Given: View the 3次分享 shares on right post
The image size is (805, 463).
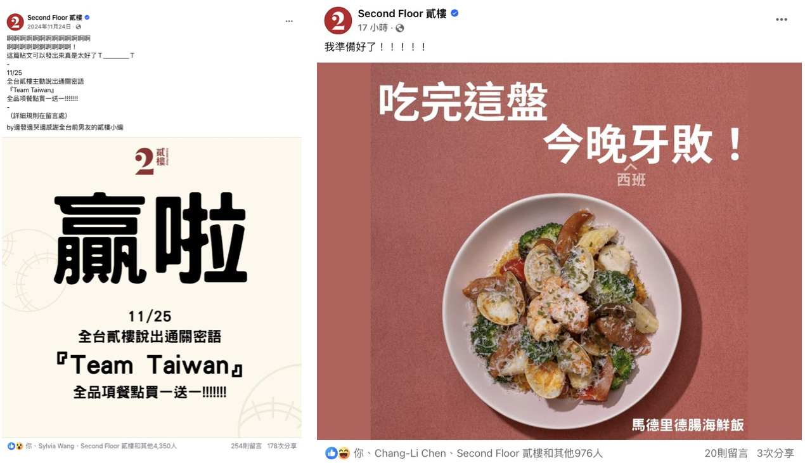Looking at the screenshot, I should pyautogui.click(x=776, y=453).
